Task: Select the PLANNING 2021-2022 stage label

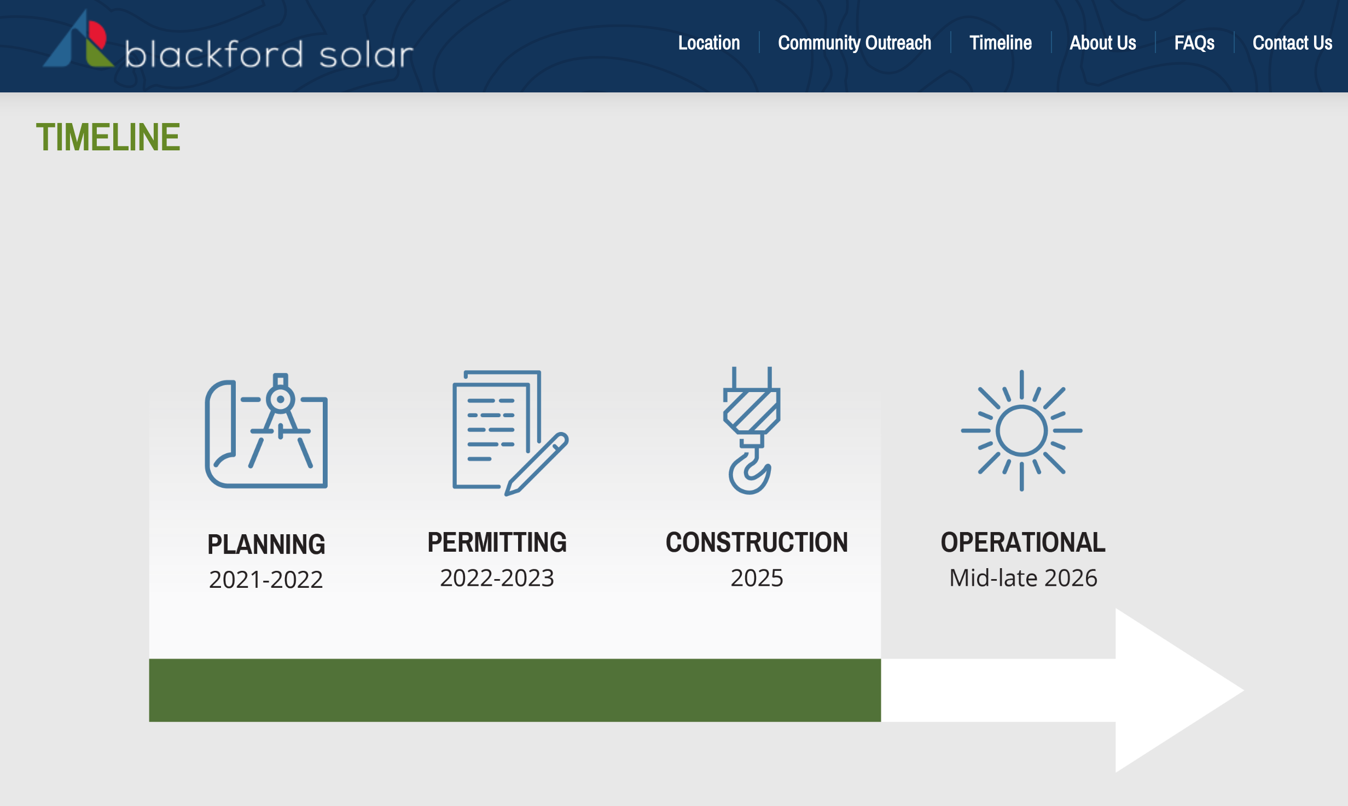Action: pos(266,562)
